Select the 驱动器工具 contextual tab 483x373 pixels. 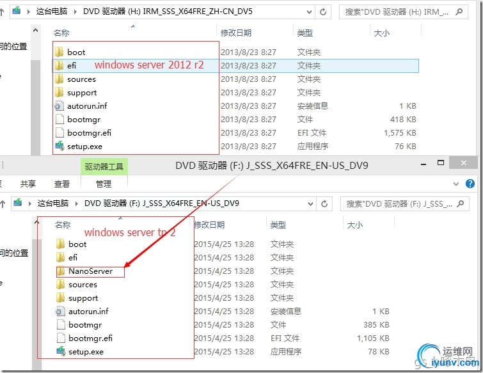(104, 166)
